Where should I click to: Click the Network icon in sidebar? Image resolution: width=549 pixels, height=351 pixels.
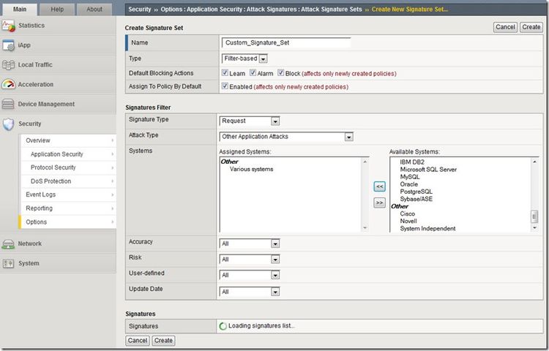8,244
